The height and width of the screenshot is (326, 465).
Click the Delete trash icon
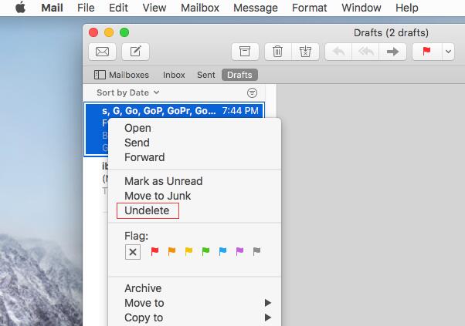coord(277,52)
